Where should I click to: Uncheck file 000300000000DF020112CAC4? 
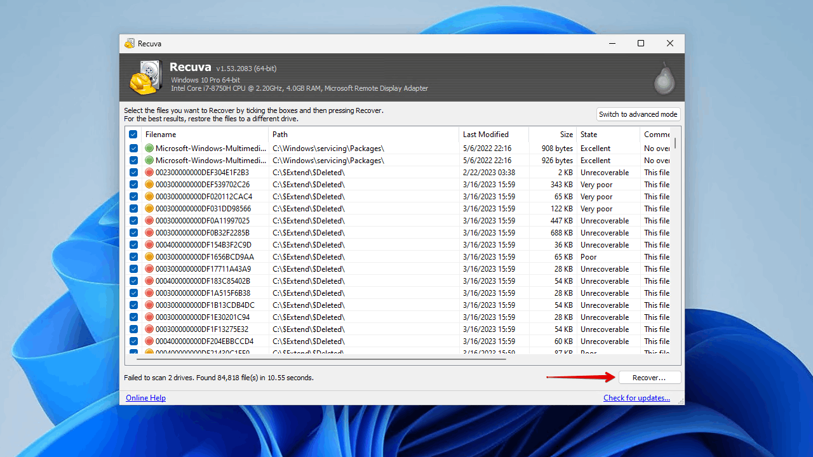coord(133,197)
